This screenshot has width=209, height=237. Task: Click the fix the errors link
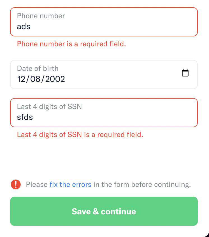pos(70,184)
